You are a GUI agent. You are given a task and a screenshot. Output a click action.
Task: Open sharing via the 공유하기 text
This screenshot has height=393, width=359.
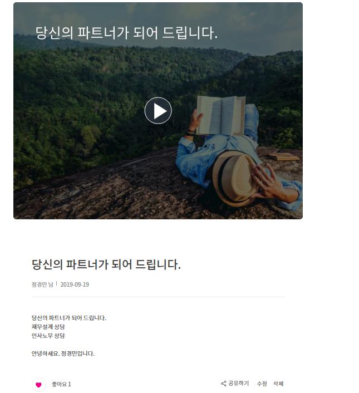click(x=238, y=384)
